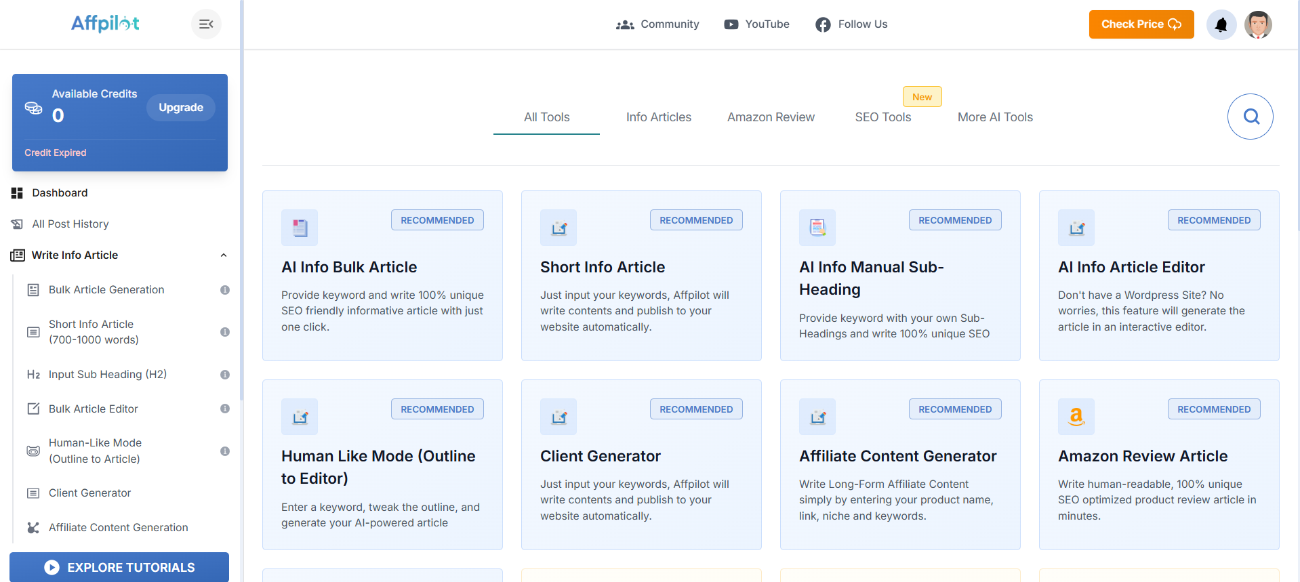Switch to the All Tools tab

[x=546, y=117]
